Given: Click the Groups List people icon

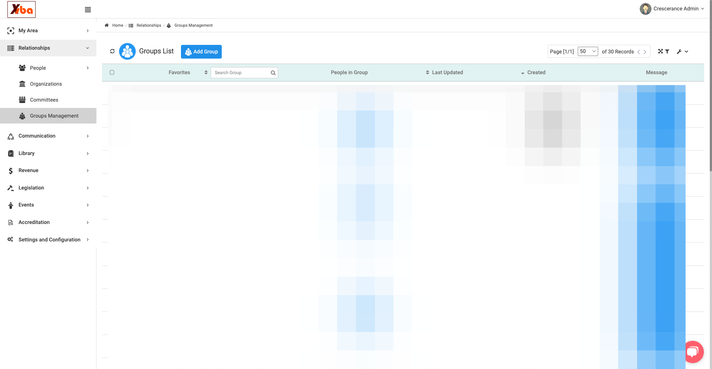Looking at the screenshot, I should [127, 52].
